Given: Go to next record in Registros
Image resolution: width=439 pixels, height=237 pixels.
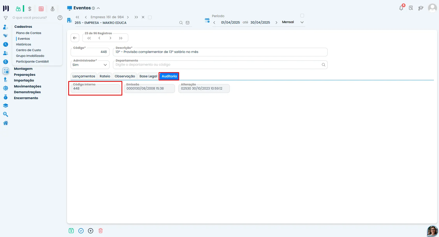Looking at the screenshot, I should 110,38.
